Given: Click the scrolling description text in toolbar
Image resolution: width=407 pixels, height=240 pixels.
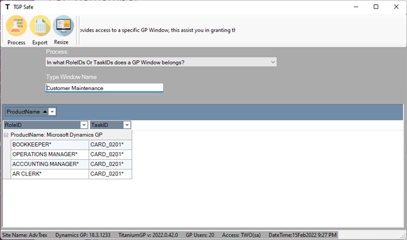Looking at the screenshot, I should [158, 30].
